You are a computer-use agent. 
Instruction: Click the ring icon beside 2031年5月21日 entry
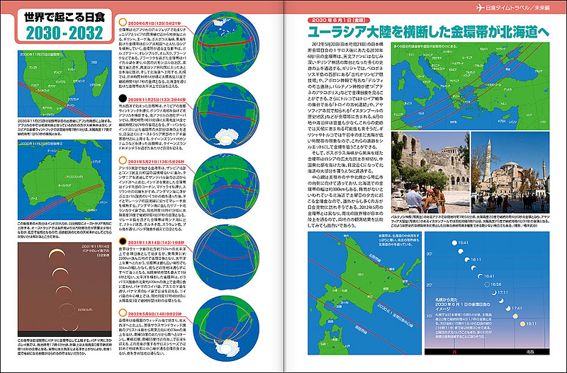coord(123,161)
